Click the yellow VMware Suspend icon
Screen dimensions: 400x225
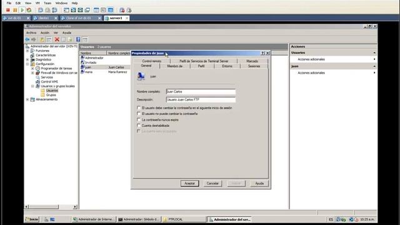(x=15, y=10)
